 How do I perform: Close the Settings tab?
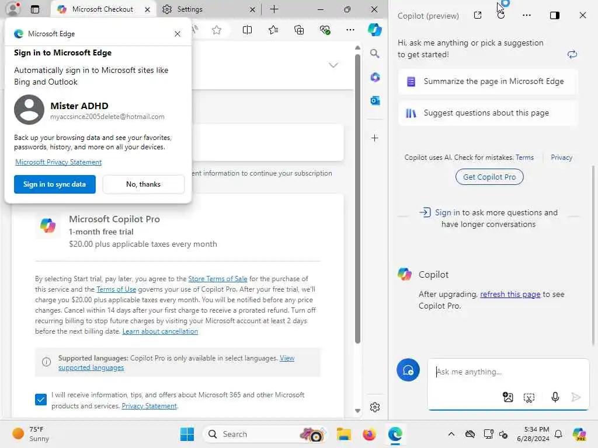pos(252,9)
